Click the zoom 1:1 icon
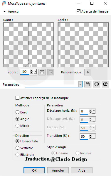111x176 pixels. click(x=51, y=72)
